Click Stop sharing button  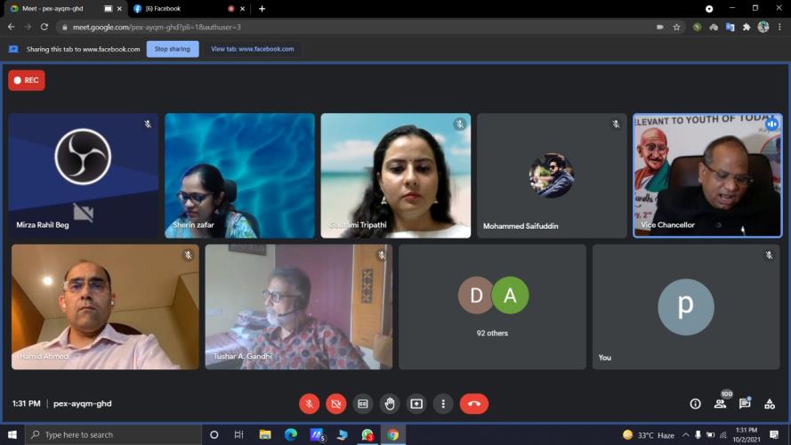coord(173,49)
